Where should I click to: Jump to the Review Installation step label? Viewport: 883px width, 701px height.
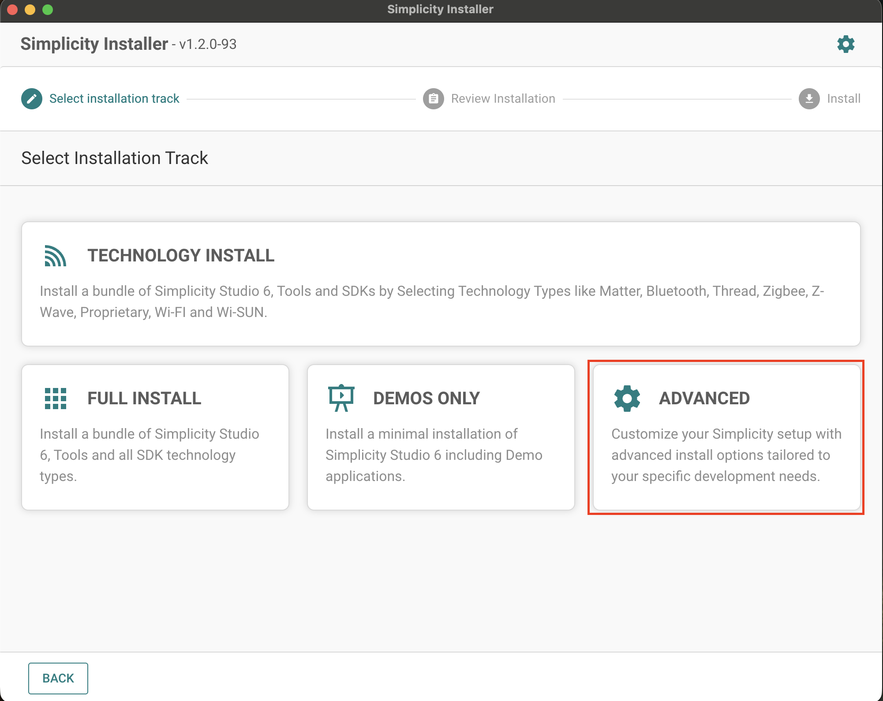click(503, 99)
